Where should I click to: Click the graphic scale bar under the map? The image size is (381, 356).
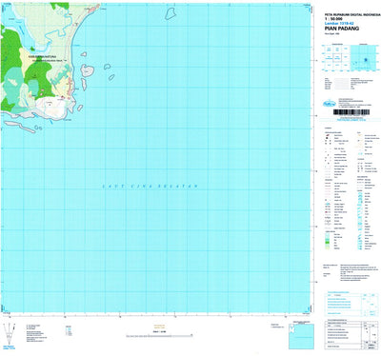(x=159, y=335)
